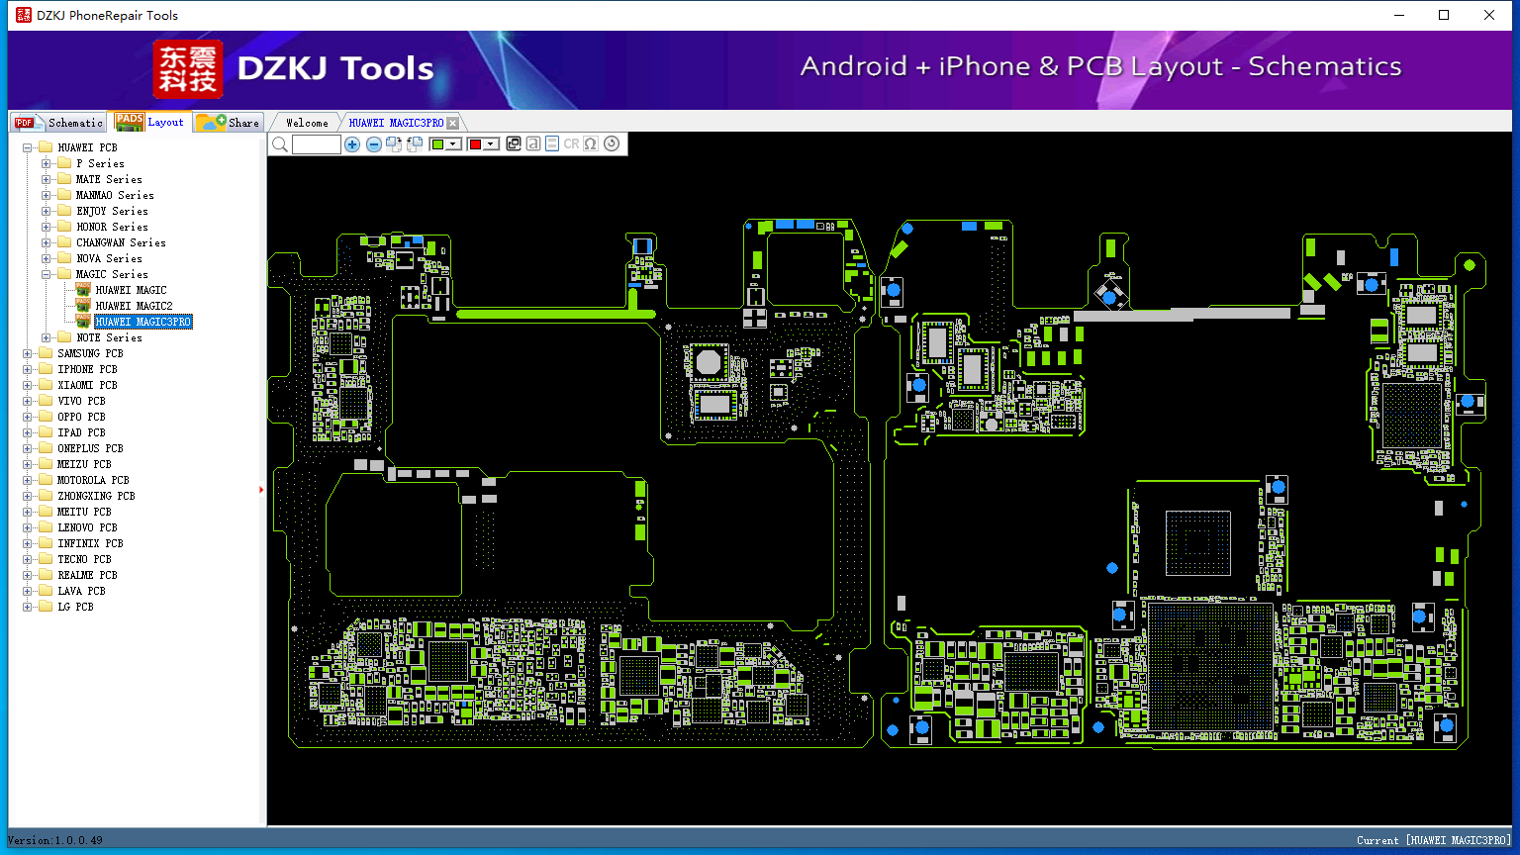Viewport: 1520px width, 855px height.
Task: Click the folder icon beside TECNO PCB
Action: (x=46, y=559)
